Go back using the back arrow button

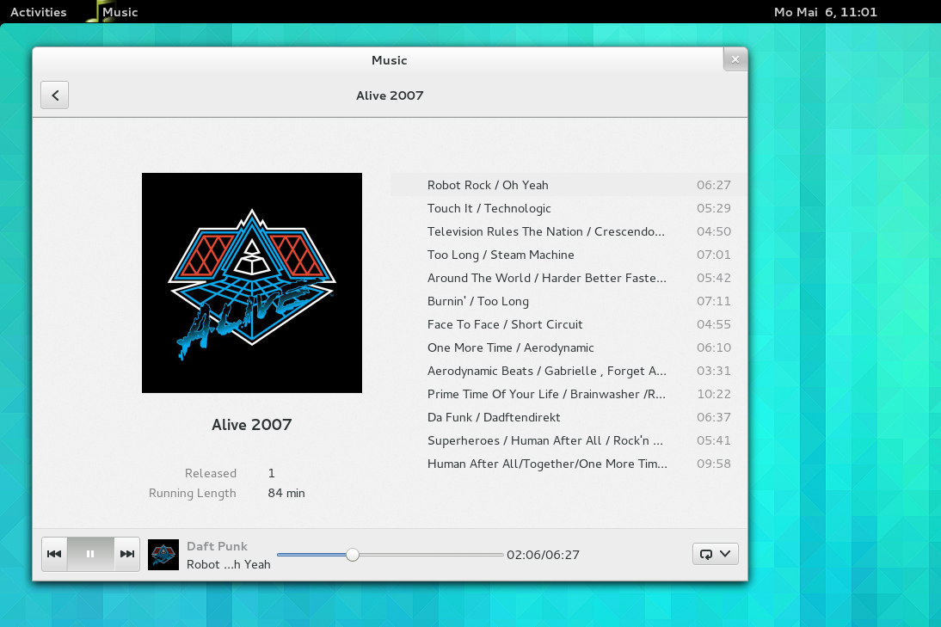54,95
